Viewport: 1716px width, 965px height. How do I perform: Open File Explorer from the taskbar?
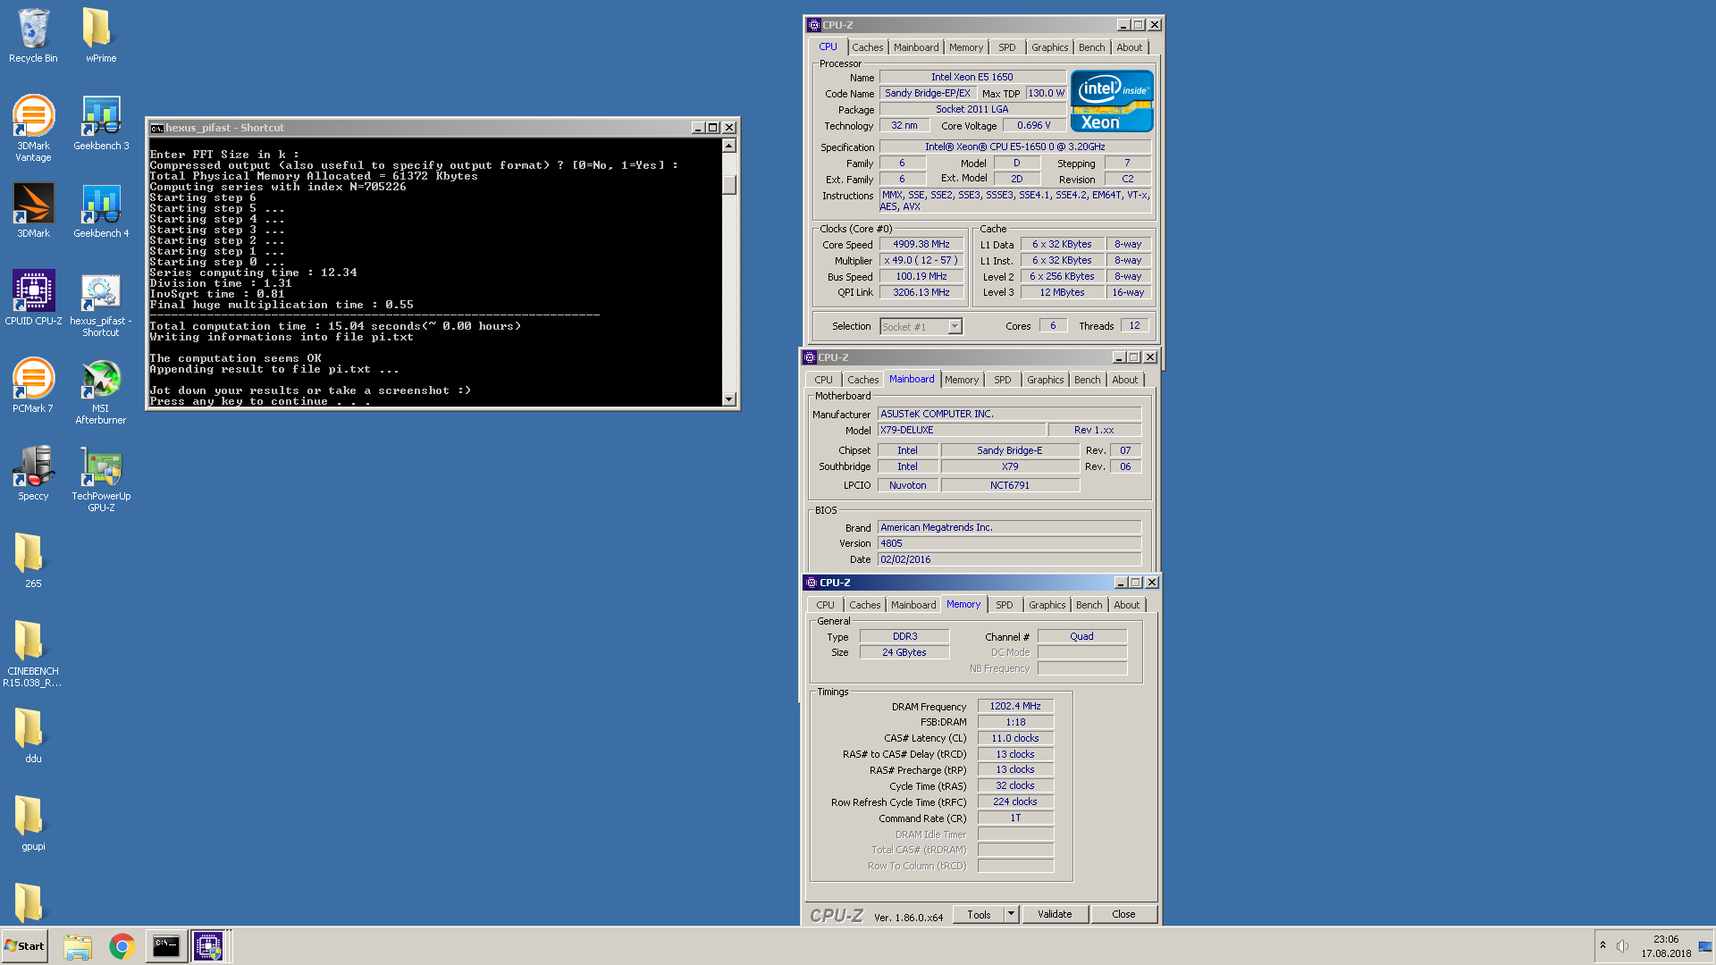78,946
